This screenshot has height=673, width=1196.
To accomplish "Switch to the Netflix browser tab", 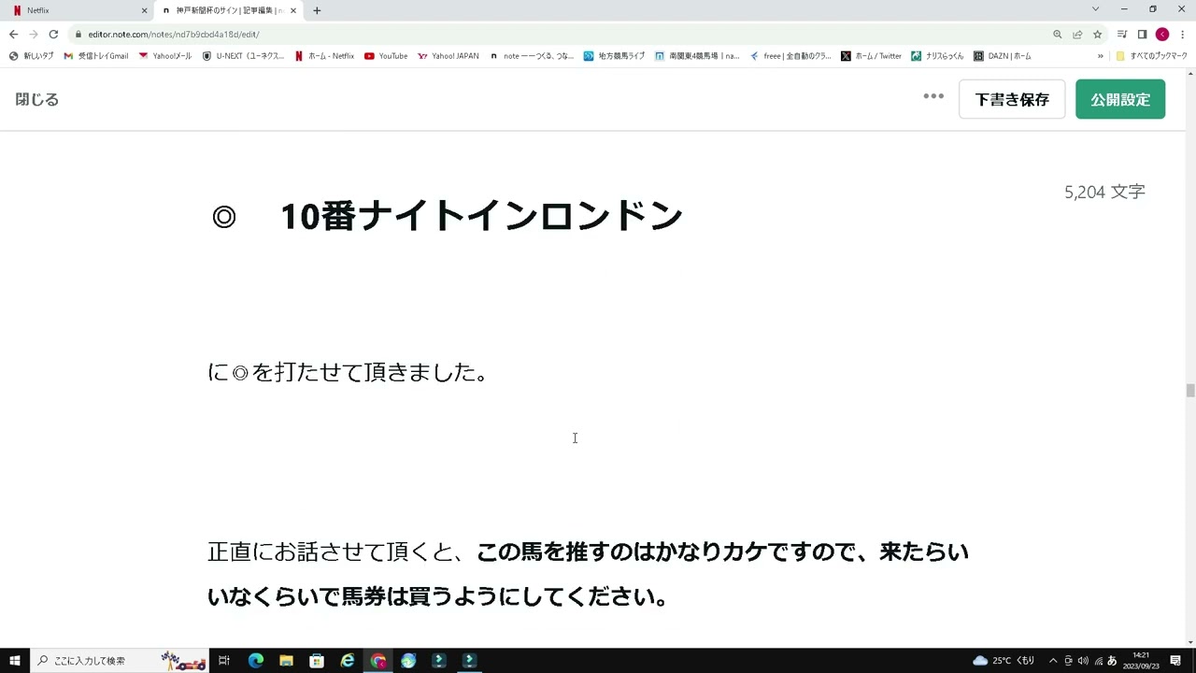I will (75, 10).
